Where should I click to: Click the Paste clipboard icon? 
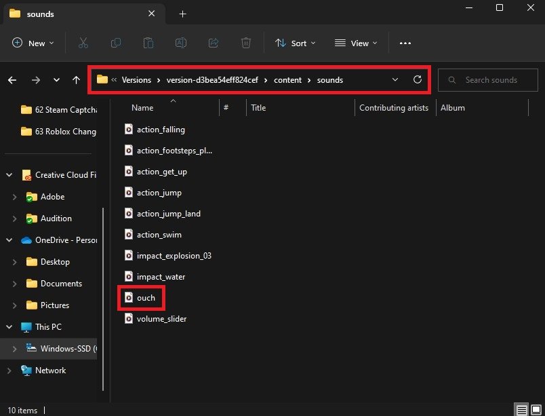(148, 43)
